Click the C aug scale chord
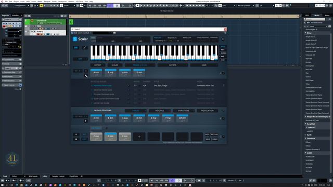Image resolution: width=333 pixels, height=187 pixels. click(125, 118)
